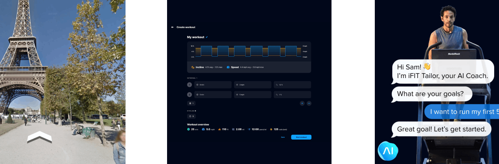Click the blue 'I want to run my first 5' message
The width and height of the screenshot is (499, 164).
coord(462,112)
